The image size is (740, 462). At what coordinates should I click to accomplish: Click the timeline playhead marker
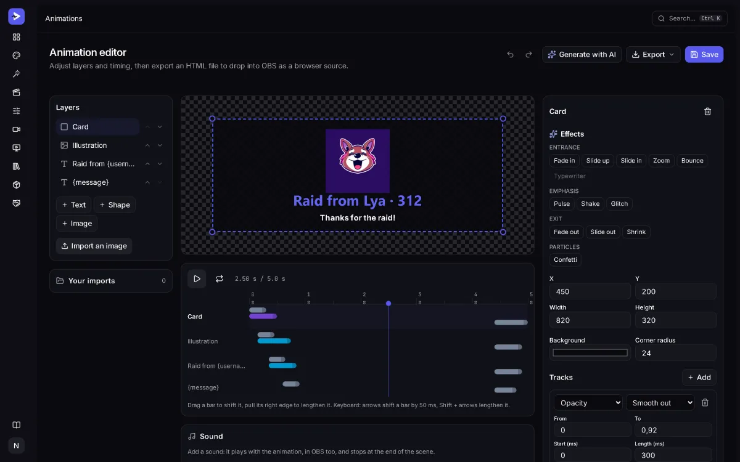[388, 303]
